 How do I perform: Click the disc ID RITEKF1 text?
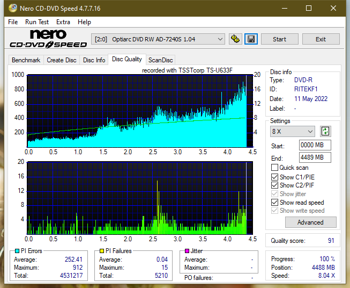[306, 89]
